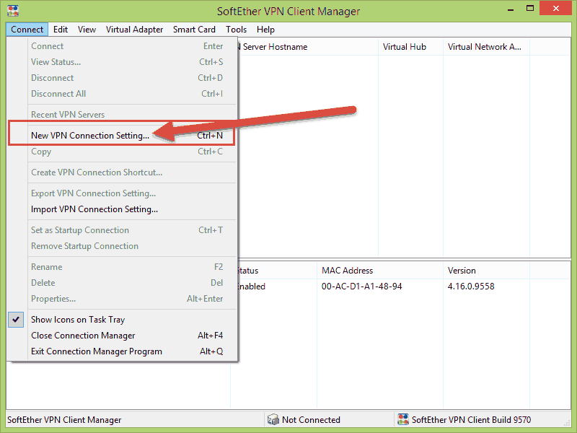
Task: Select MAC address 00-AC-D1-A1-48-94 cell
Action: click(x=362, y=287)
